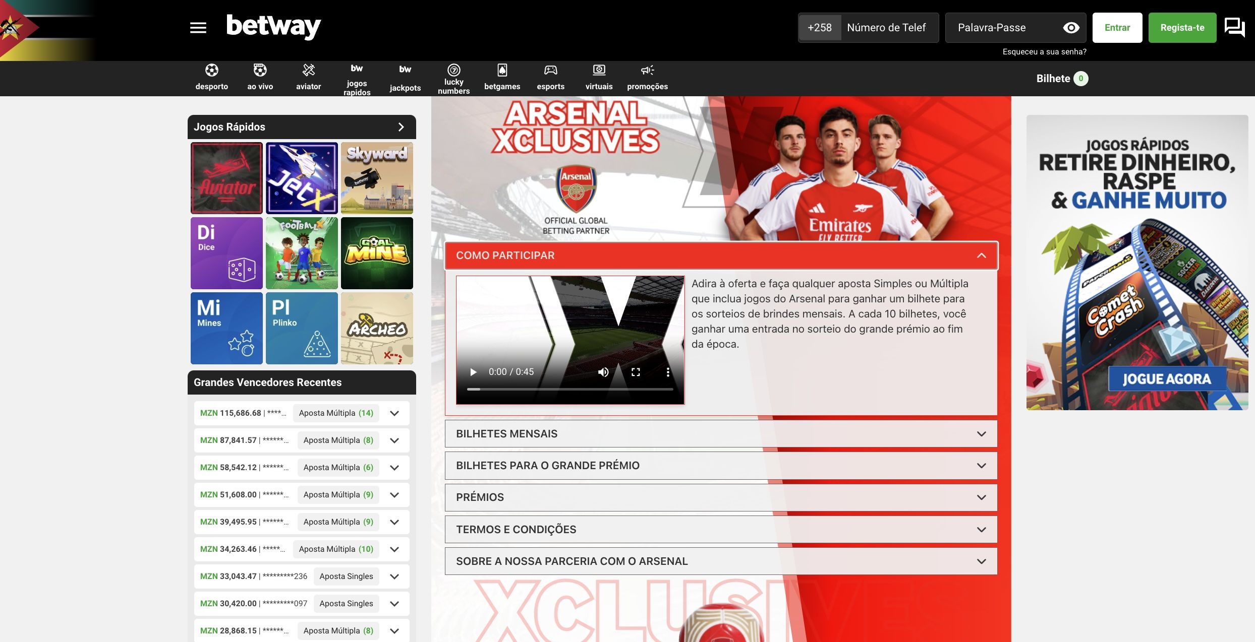The width and height of the screenshot is (1255, 642).
Task: Open the JetX game thumbnail
Action: [302, 178]
